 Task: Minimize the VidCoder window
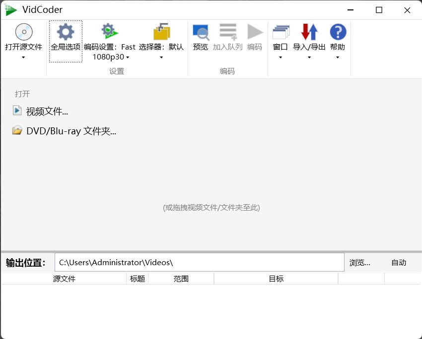351,10
